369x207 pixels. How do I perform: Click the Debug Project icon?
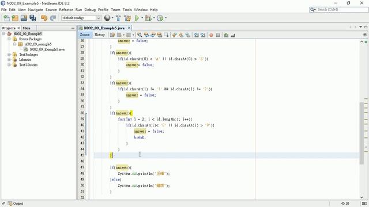click(x=148, y=18)
